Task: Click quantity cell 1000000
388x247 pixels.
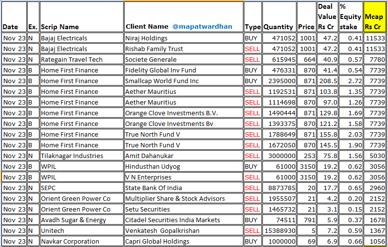Action: point(279,241)
